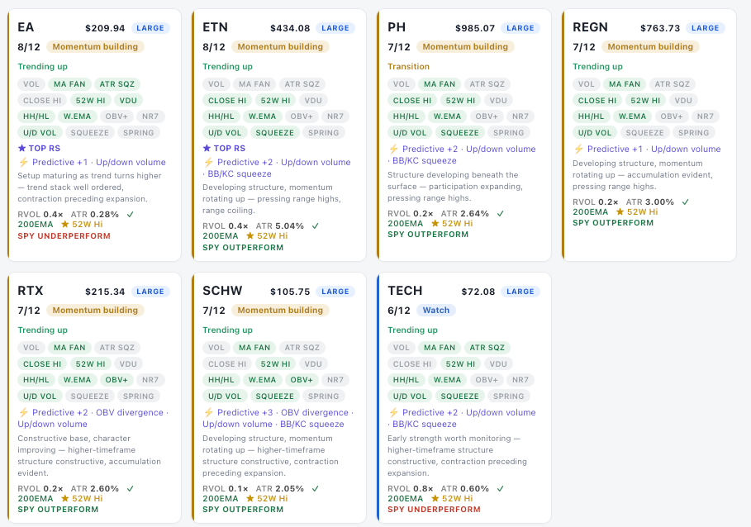This screenshot has height=527, width=751.
Task: Click the VDU tag on EA card
Action: (128, 101)
